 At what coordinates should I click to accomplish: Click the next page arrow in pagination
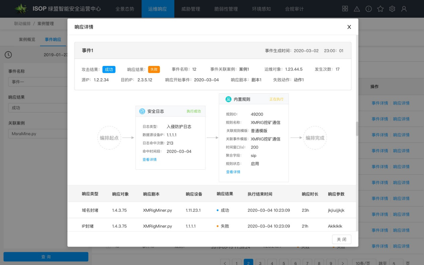pos(342,263)
